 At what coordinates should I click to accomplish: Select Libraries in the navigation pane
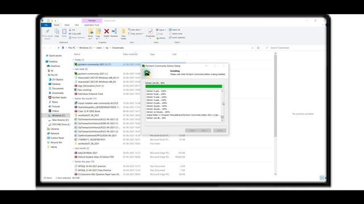(x=53, y=129)
